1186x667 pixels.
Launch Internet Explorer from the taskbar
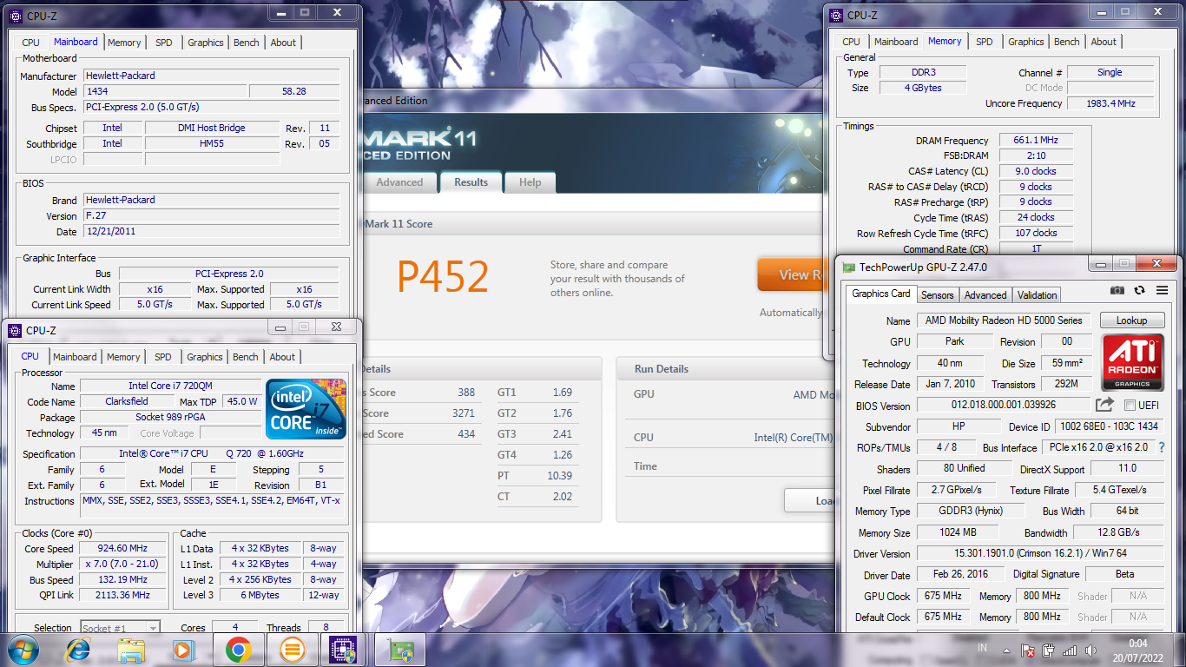pos(78,650)
